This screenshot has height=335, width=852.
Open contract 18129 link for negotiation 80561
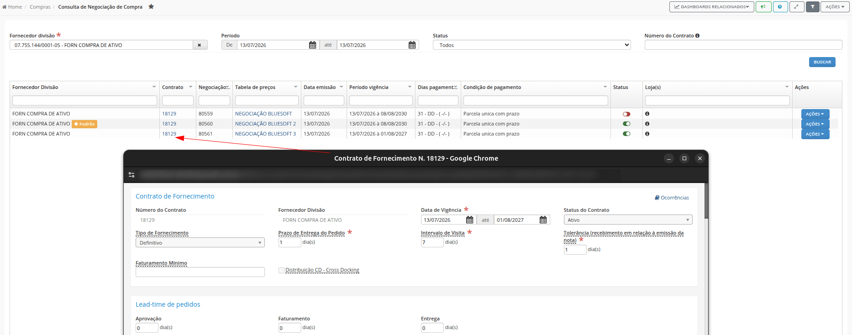[169, 134]
